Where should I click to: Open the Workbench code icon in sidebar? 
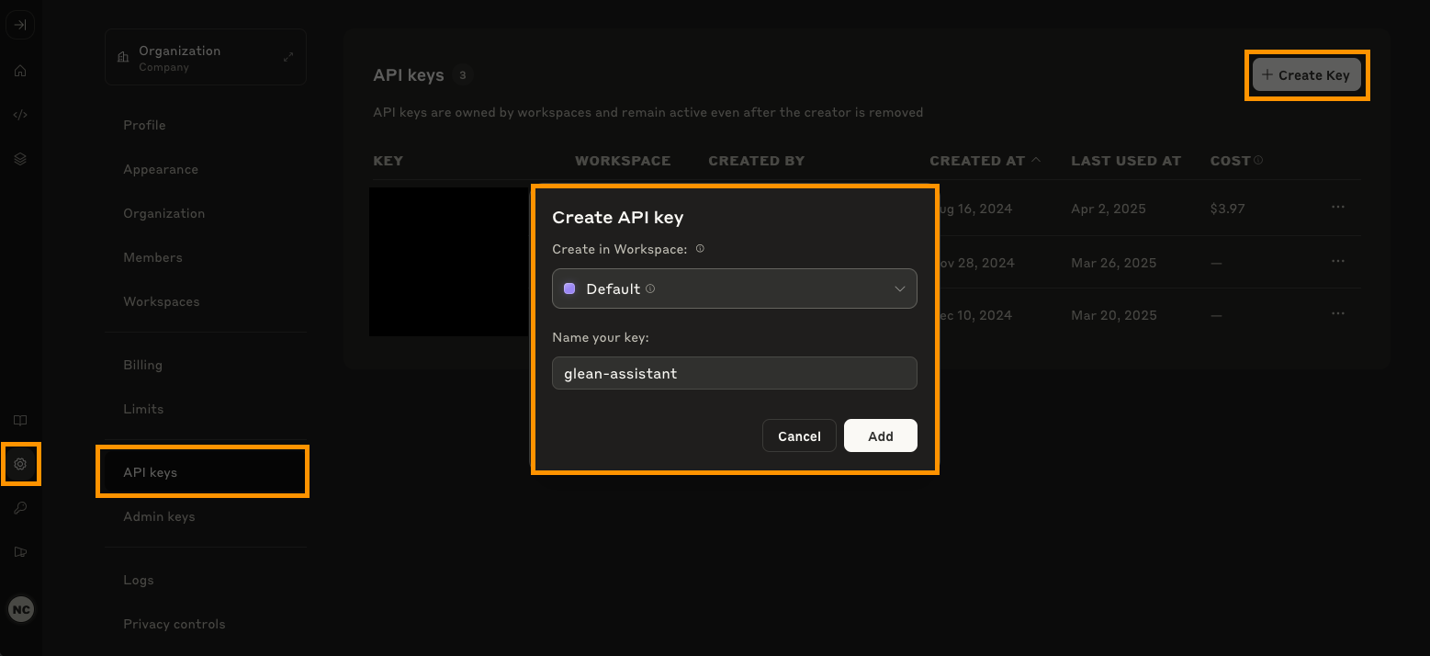point(20,114)
